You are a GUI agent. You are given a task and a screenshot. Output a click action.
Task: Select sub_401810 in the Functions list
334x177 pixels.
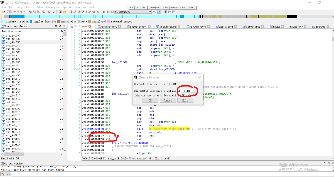[13, 95]
